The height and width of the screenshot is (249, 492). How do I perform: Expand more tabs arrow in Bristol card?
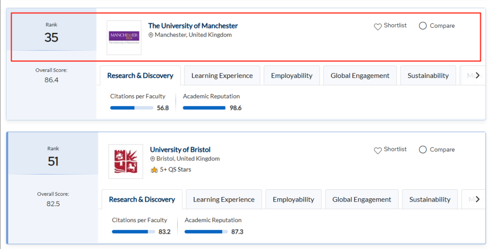tap(477, 199)
